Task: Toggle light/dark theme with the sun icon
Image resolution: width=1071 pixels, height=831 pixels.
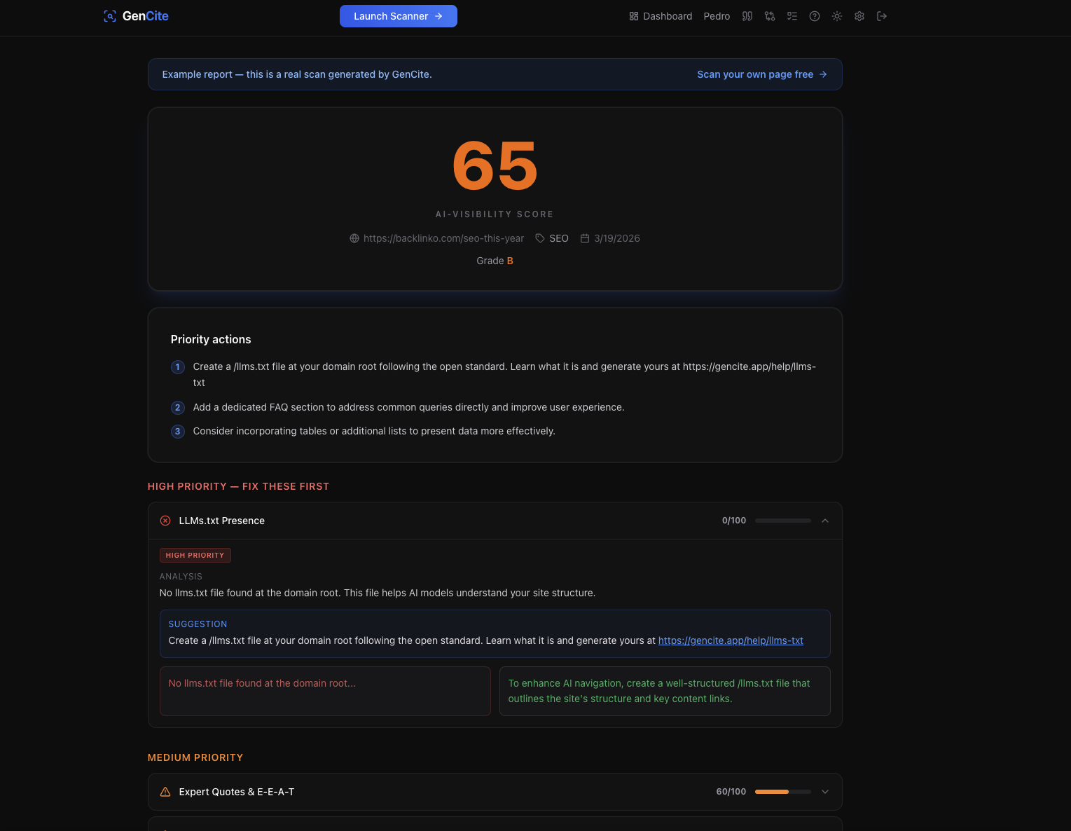Action: coord(837,16)
